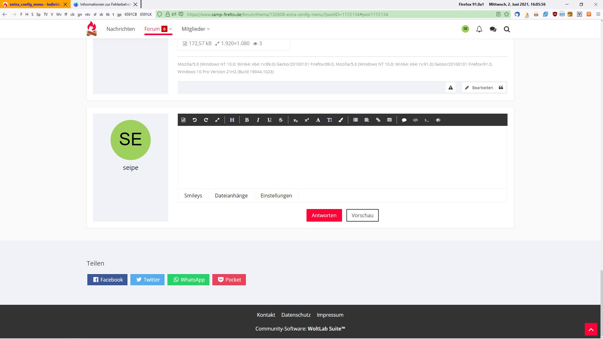Click the spoiler crossed-eye icon
603x339 pixels.
click(438, 120)
